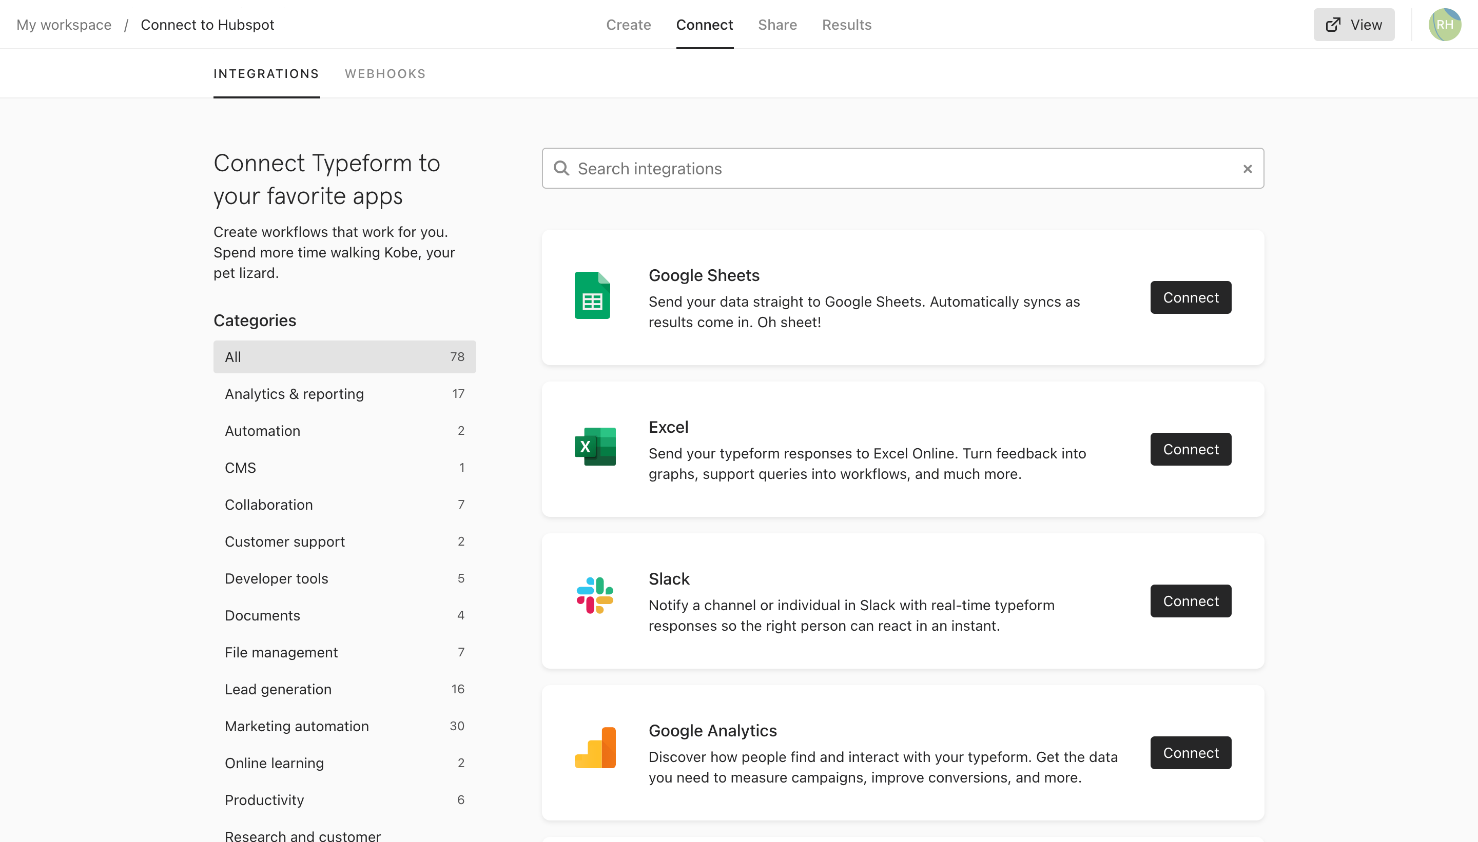Screen dimensions: 1478x842
Task: Connect the Google Analytics integration
Action: click(x=1191, y=753)
